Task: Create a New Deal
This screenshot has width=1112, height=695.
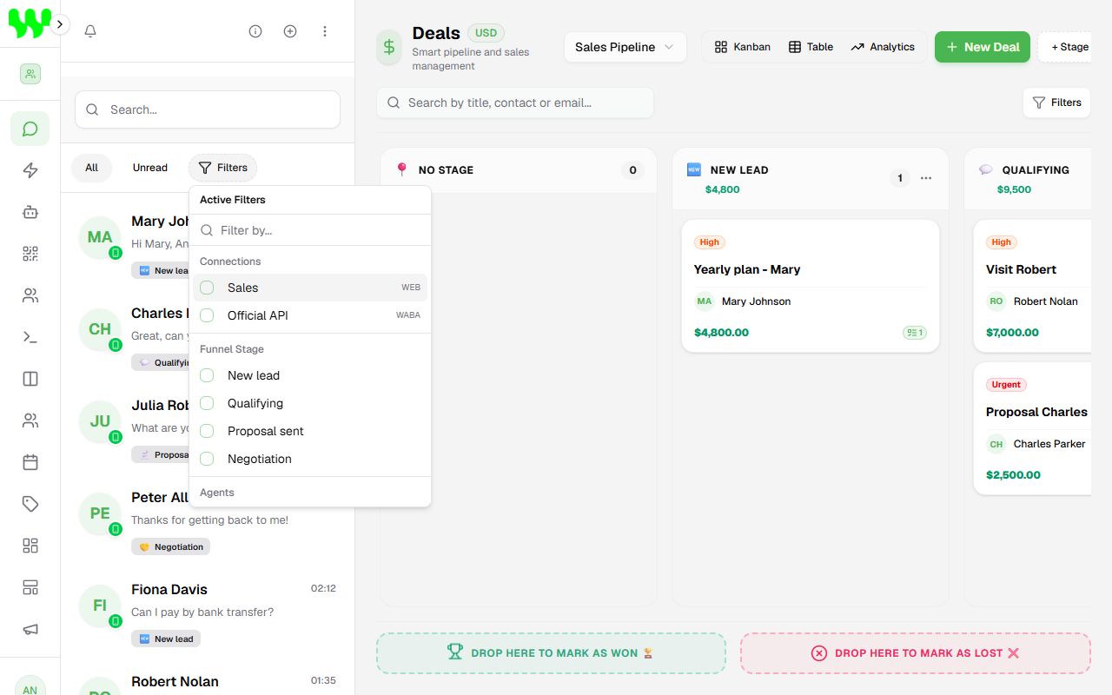Action: pos(983,47)
